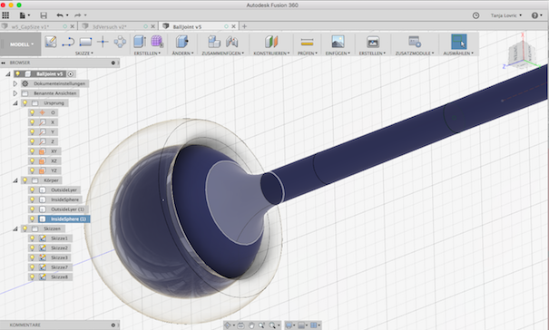Image resolution: width=549 pixels, height=330 pixels.
Task: Open Kommentare panel options dot
Action: point(113,325)
